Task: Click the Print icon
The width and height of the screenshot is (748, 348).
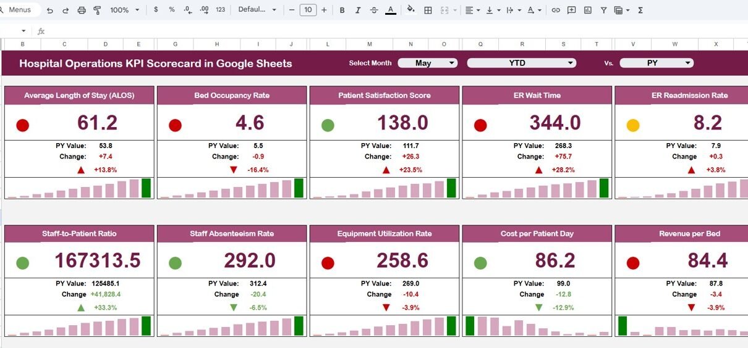Action: pyautogui.click(x=82, y=10)
